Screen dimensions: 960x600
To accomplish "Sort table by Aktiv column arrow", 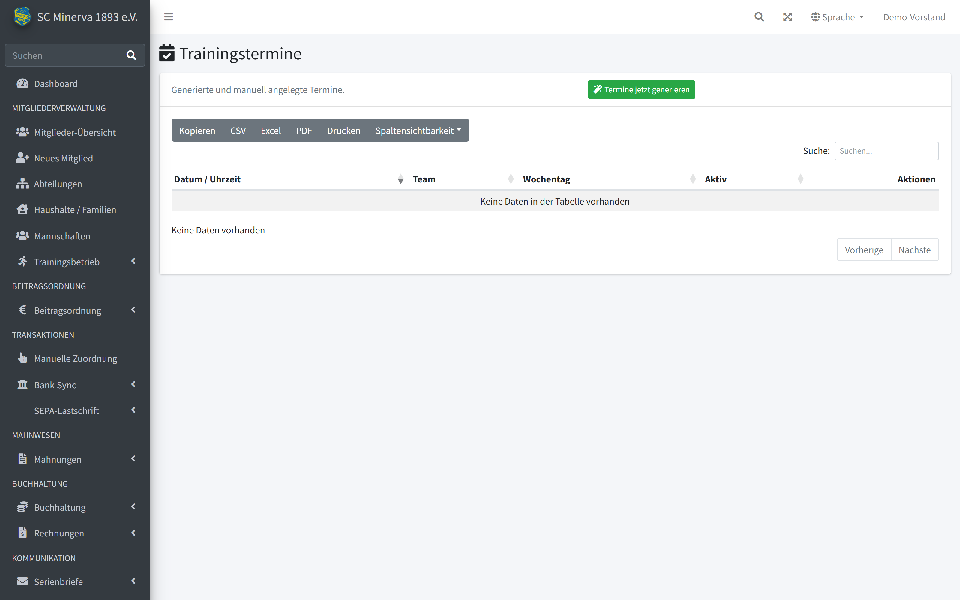I will click(x=800, y=179).
